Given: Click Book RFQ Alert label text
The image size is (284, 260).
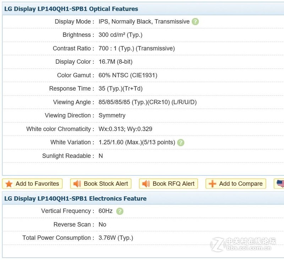Looking at the screenshot, I should pos(174,184).
